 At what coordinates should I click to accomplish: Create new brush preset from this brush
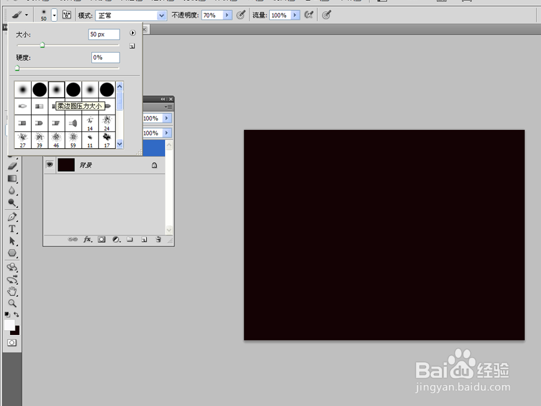click(x=132, y=46)
